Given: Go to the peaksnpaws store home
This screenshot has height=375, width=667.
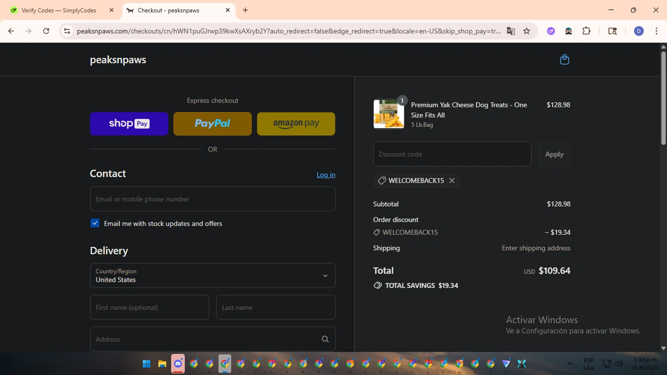Looking at the screenshot, I should [118, 60].
